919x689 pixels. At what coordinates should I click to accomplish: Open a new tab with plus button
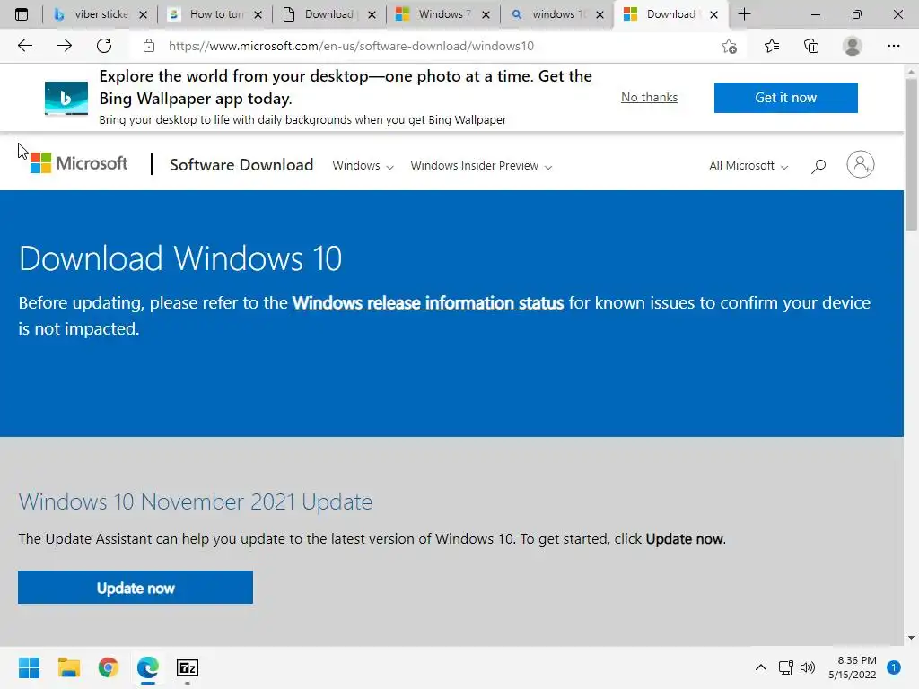[x=744, y=14]
